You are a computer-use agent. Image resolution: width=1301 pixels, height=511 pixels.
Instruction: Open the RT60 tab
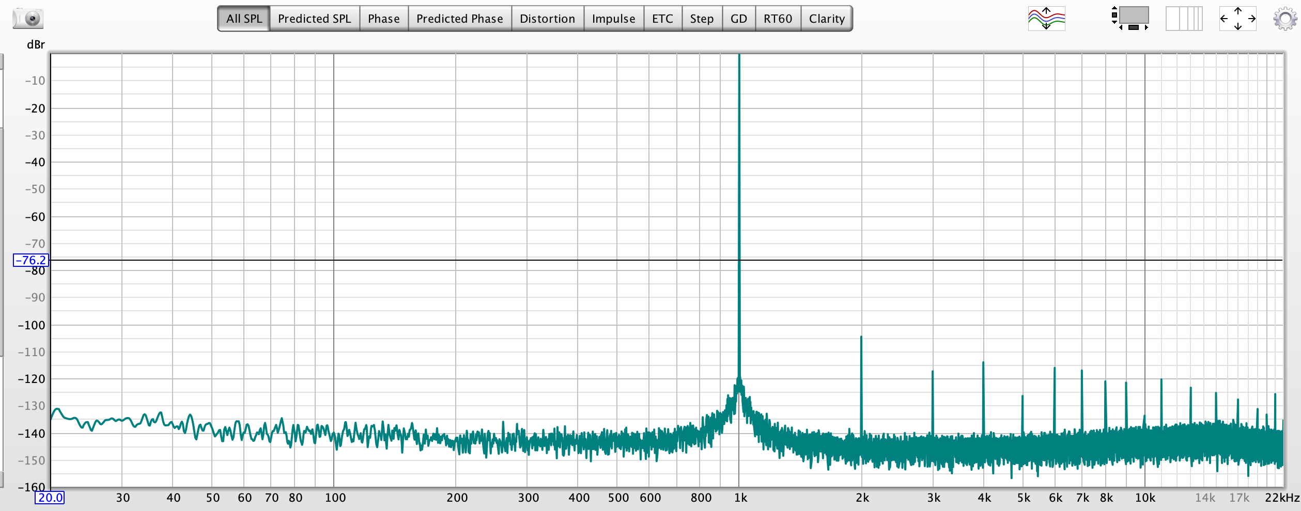pos(778,19)
